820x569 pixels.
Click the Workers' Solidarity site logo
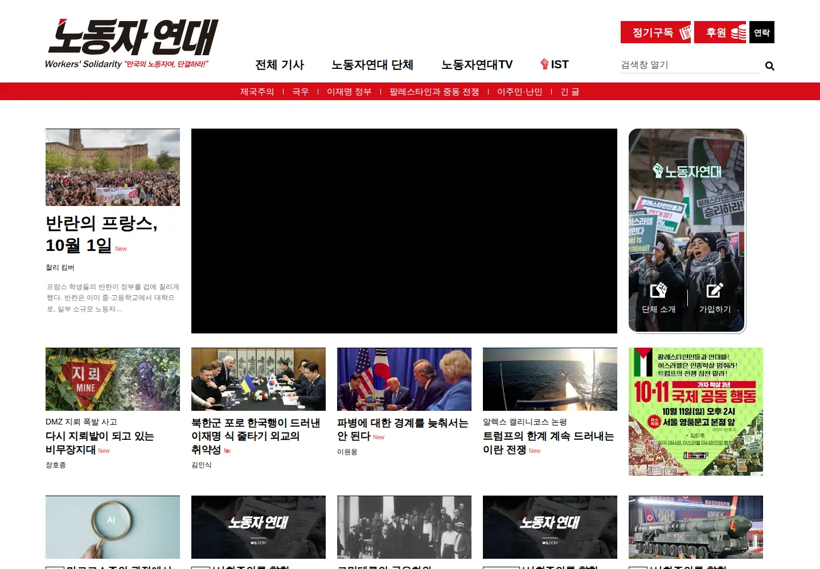pos(132,44)
